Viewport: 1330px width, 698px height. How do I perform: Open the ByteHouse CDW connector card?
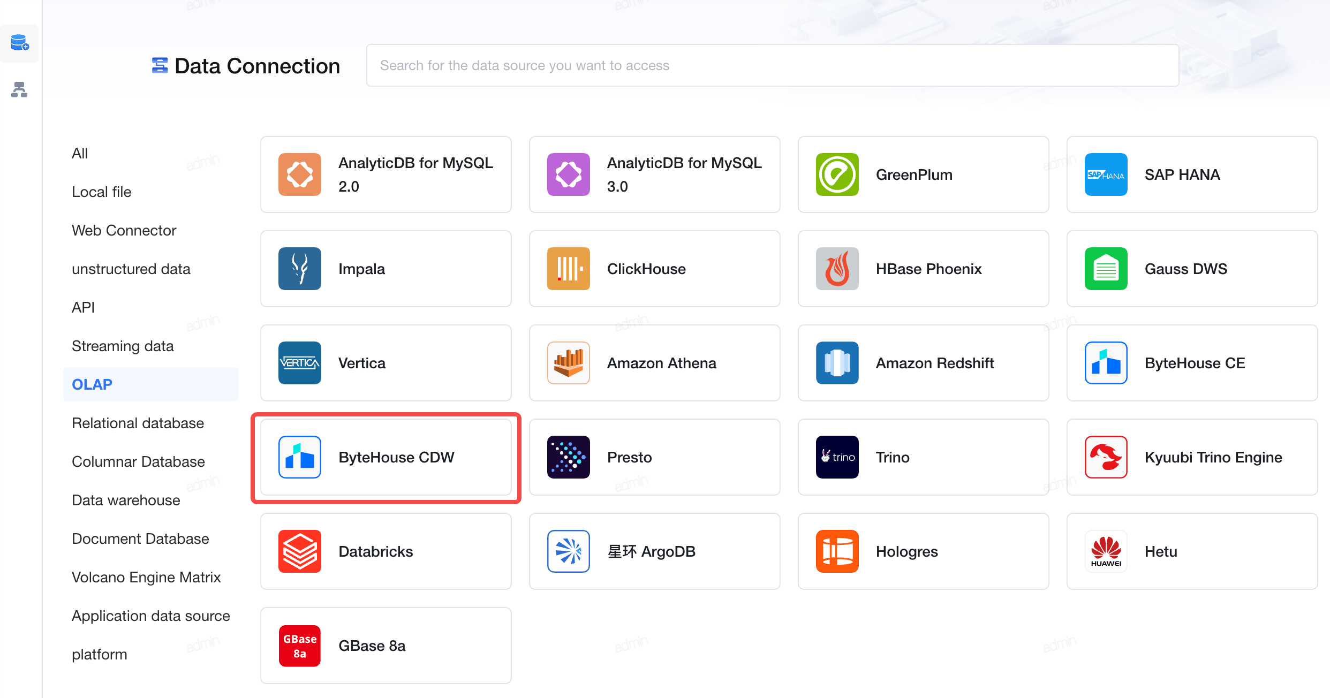[386, 457]
